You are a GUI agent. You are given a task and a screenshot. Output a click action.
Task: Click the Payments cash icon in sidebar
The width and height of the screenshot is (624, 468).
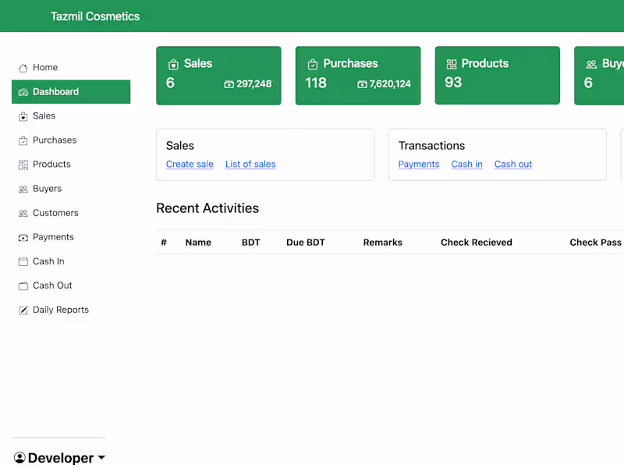[x=23, y=238]
